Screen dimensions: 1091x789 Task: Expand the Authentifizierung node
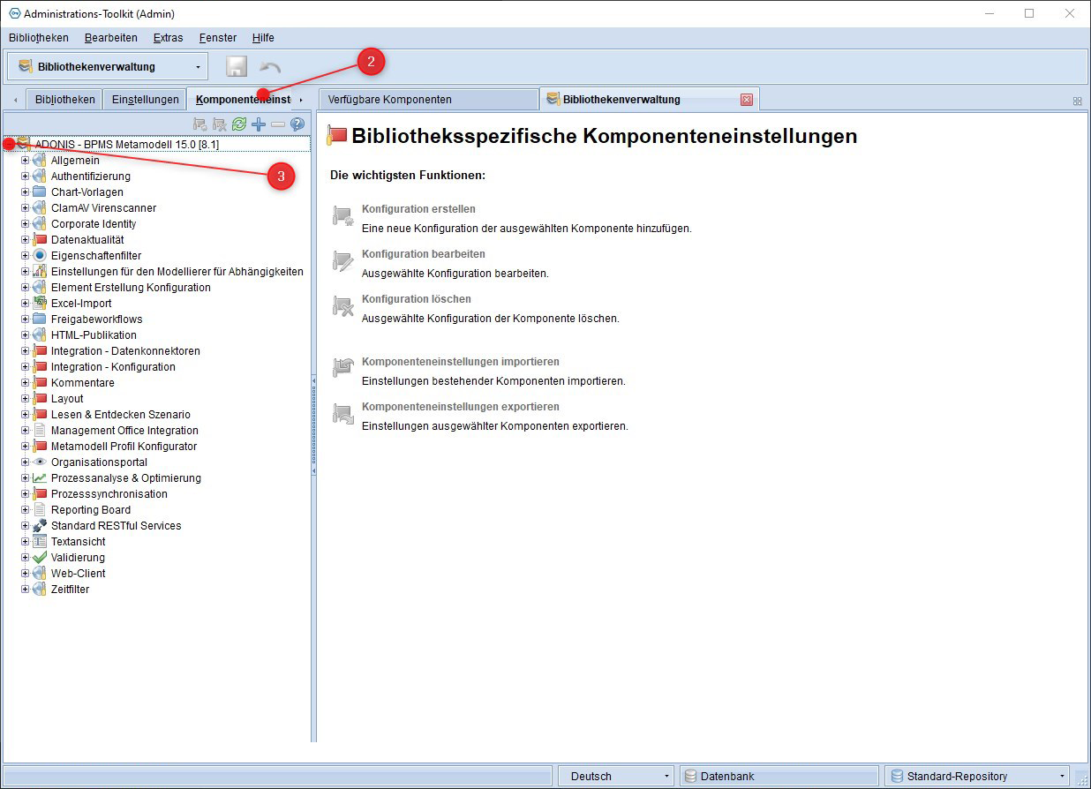coord(26,177)
